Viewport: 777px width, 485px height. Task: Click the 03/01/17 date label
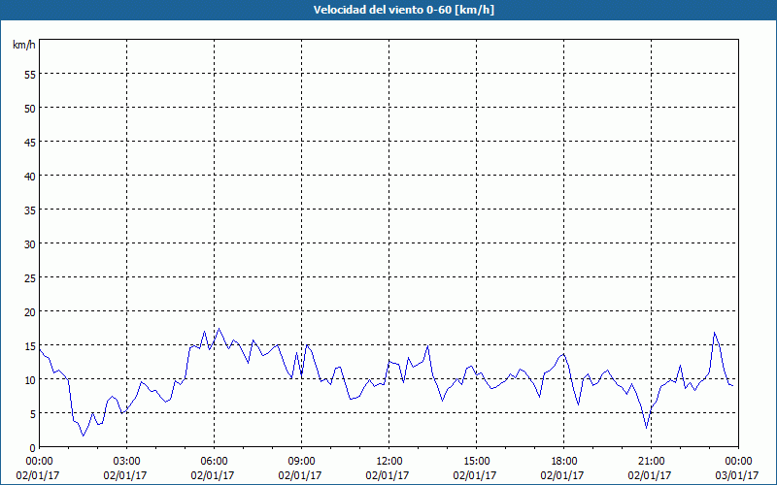[x=737, y=475]
